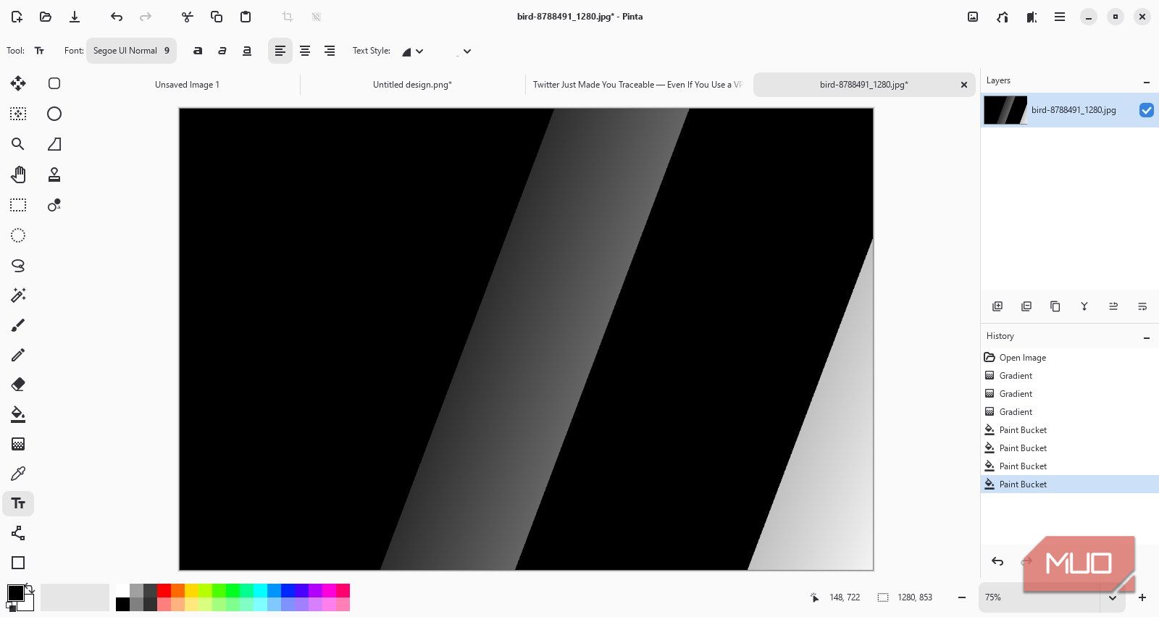Collapse the Layers panel

click(1147, 81)
